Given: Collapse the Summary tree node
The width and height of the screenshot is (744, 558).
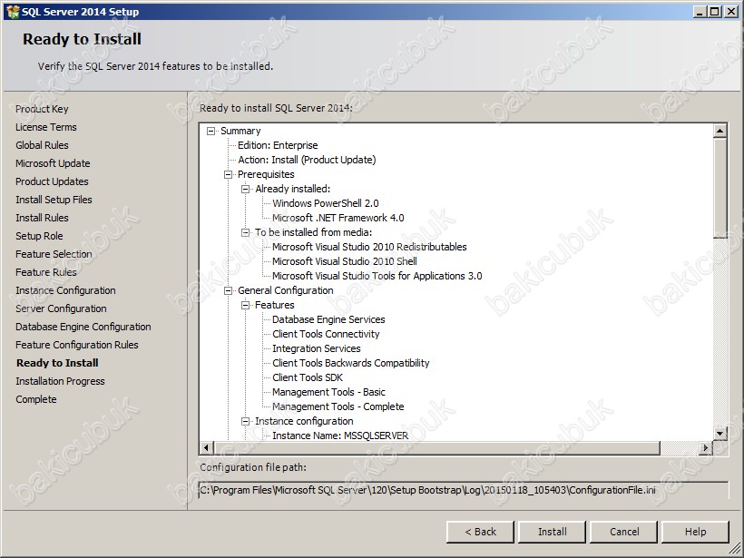Looking at the screenshot, I should [x=211, y=131].
